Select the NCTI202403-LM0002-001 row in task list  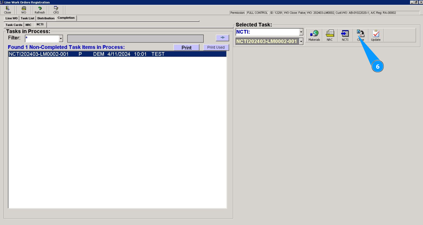click(117, 54)
